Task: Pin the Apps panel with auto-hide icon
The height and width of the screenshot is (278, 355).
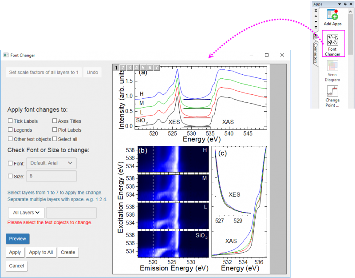Action: point(345,4)
